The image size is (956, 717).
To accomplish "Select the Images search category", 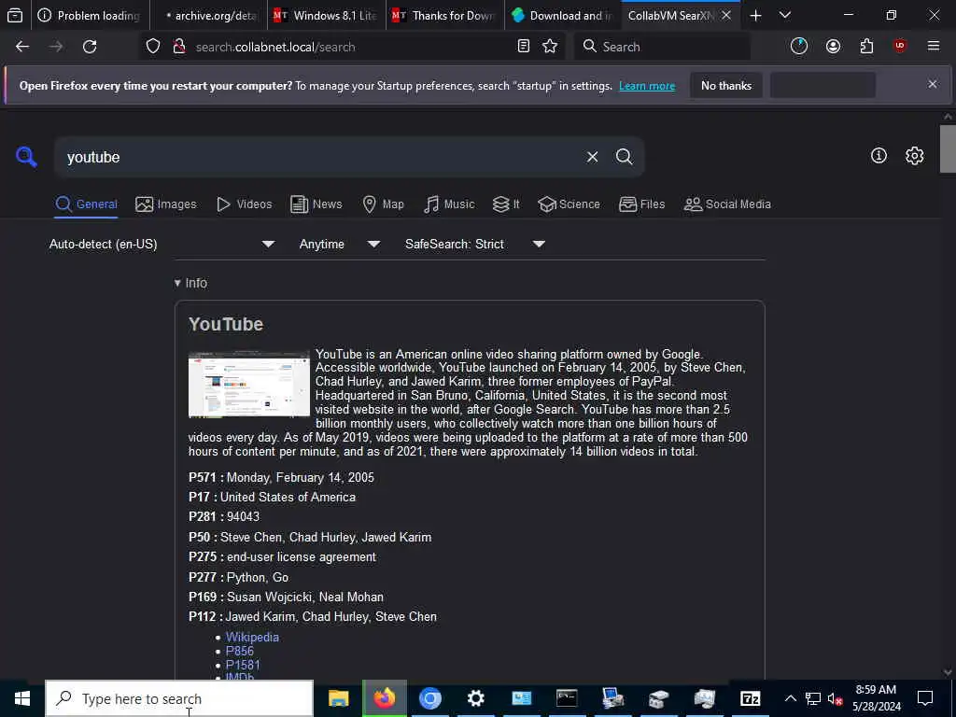I will (x=166, y=204).
